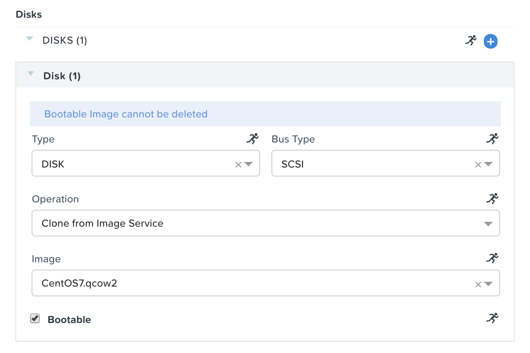Click the Bus Type field label
This screenshot has height=353, width=530.
pos(293,140)
